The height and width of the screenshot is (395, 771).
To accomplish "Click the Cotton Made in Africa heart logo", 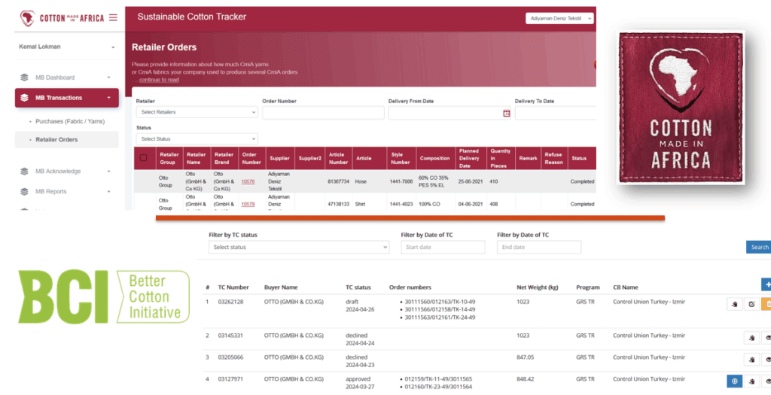I will 28,17.
